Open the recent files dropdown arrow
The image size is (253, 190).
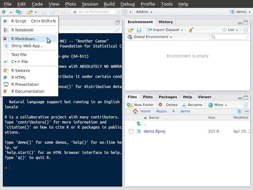36,12
